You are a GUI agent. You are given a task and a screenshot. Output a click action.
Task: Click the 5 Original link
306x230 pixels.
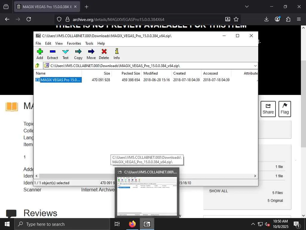pos(275,200)
